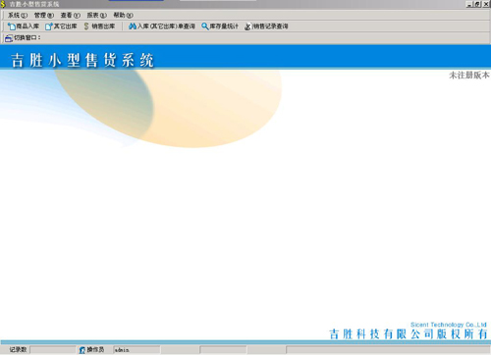491x355 pixels.
Task: Open 库存量统计 magnifier icon
Action: coord(205,26)
